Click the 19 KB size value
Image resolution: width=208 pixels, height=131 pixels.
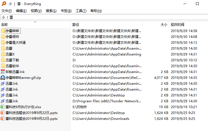164,107
